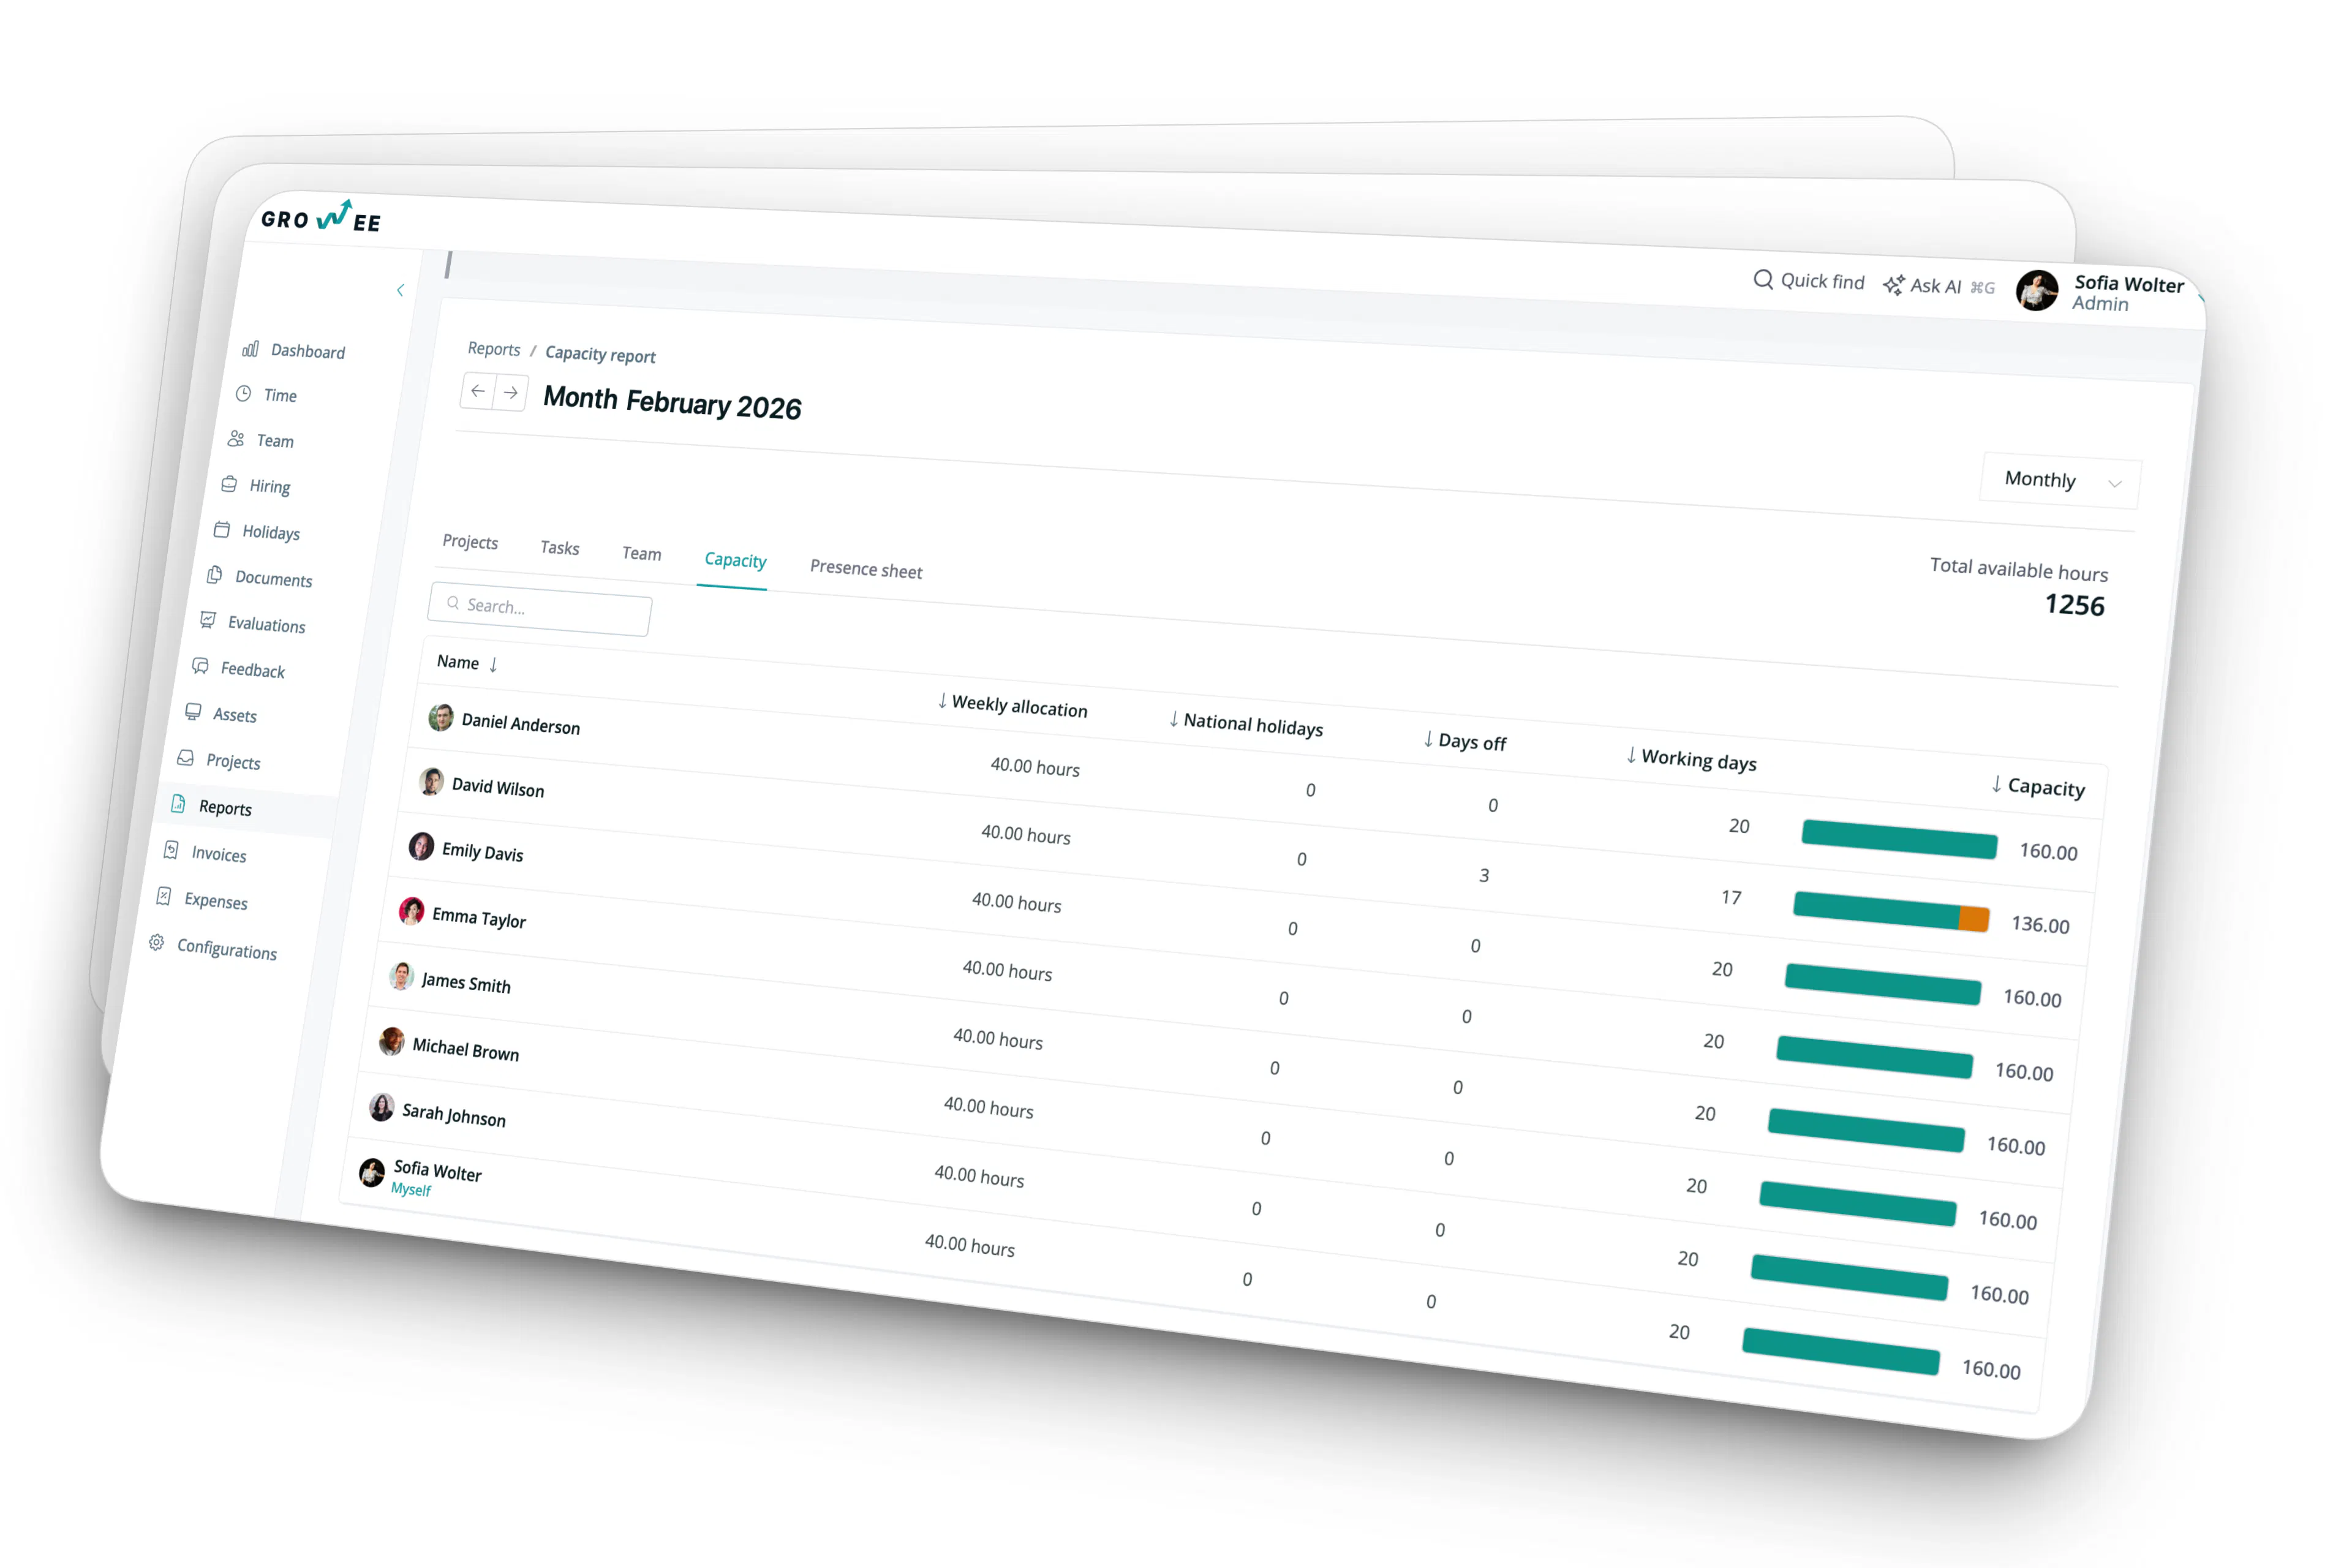Collapse the left sidebar with the chevron
Image resolution: width=2352 pixels, height=1568 pixels.
coord(401,290)
